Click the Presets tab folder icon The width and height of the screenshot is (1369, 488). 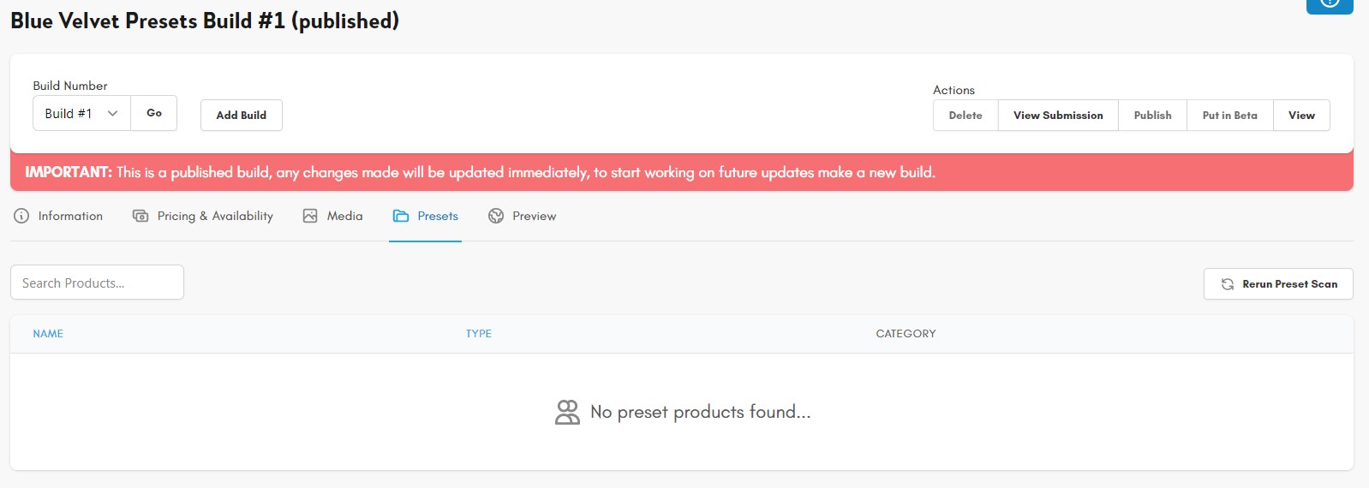click(401, 216)
